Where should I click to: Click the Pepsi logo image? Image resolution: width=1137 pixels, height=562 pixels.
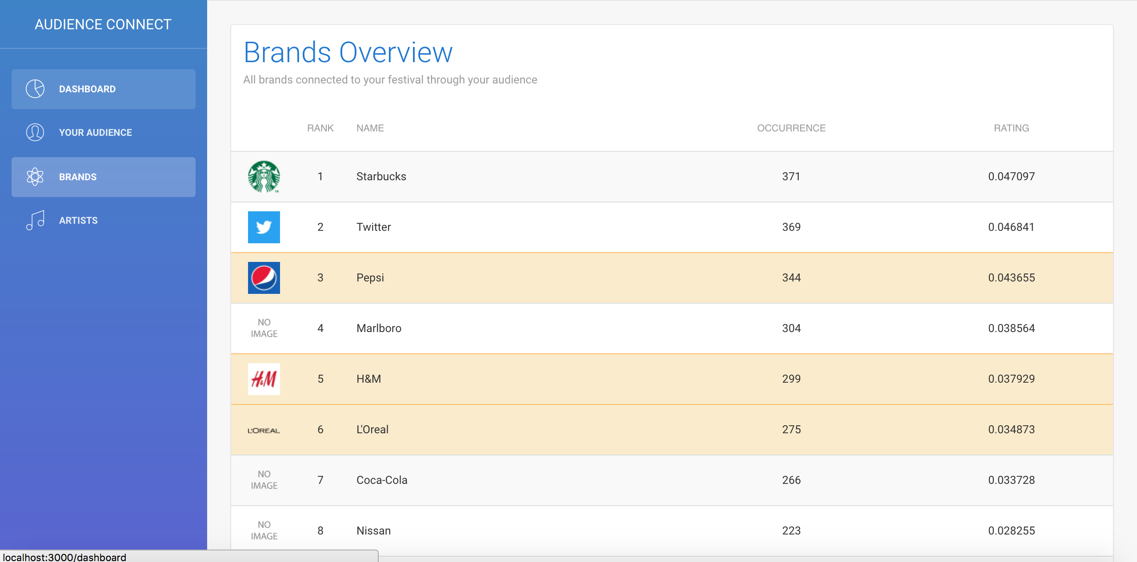pos(264,278)
